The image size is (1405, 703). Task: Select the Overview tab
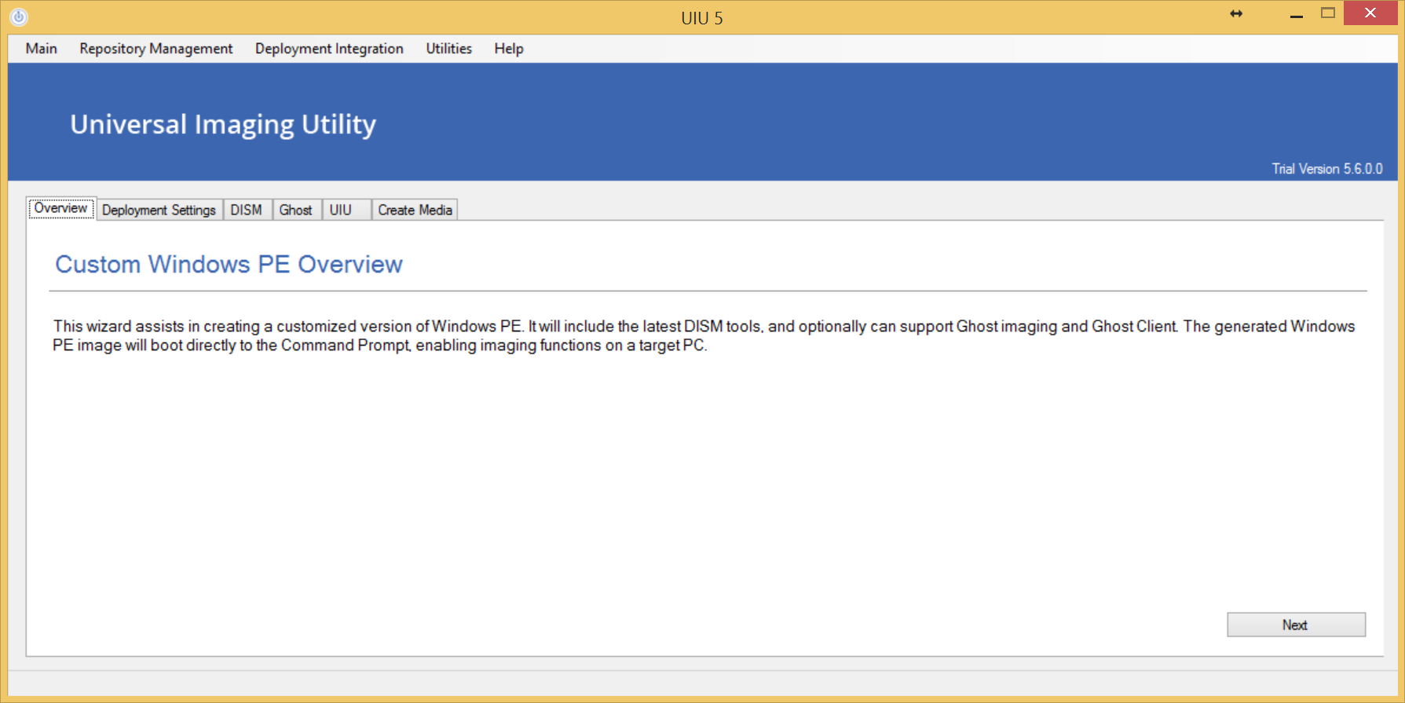point(61,208)
